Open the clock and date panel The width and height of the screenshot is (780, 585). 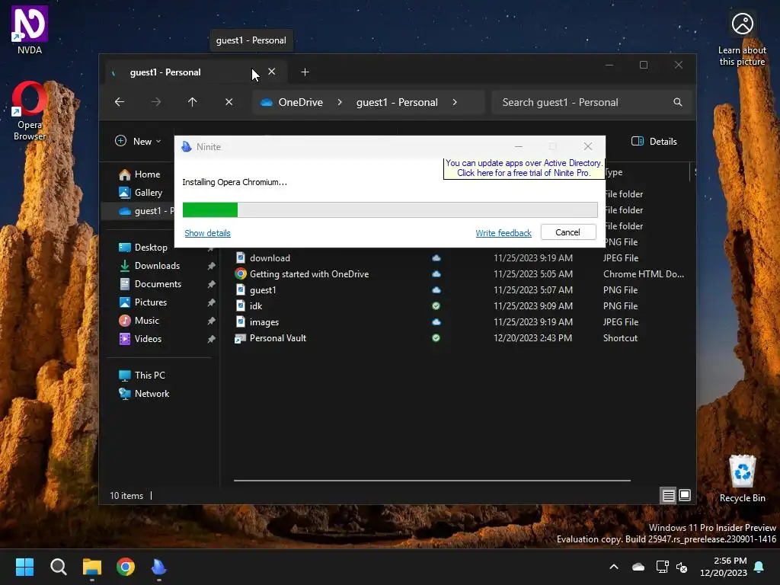tap(724, 567)
